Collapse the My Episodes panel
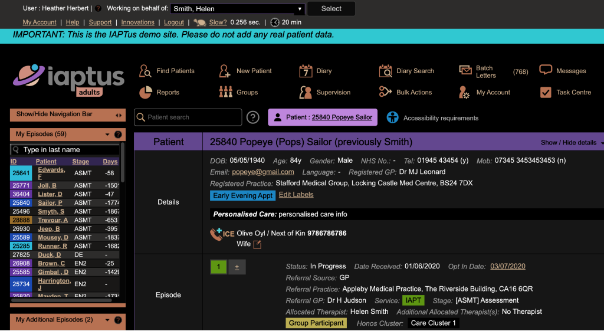The image size is (604, 331). coord(107,135)
